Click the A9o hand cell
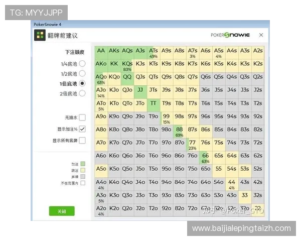Screen dimensions: 301x241 point(101,118)
